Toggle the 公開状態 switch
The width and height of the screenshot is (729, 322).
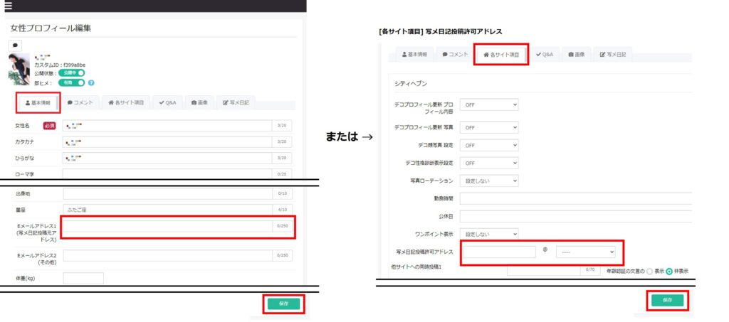coord(72,73)
